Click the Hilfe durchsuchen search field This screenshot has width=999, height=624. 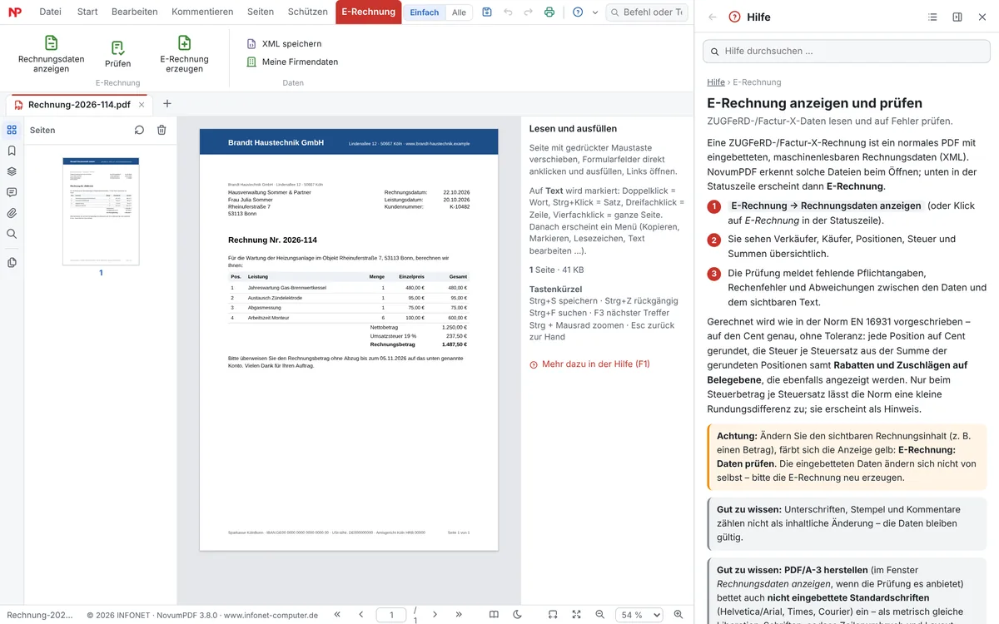[x=847, y=51]
